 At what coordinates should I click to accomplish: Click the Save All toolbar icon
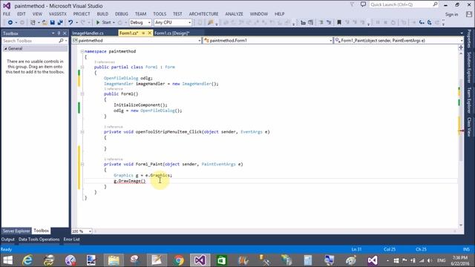60,22
